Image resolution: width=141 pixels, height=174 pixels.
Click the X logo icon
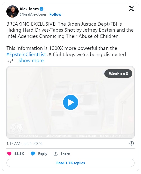tap(131, 9)
